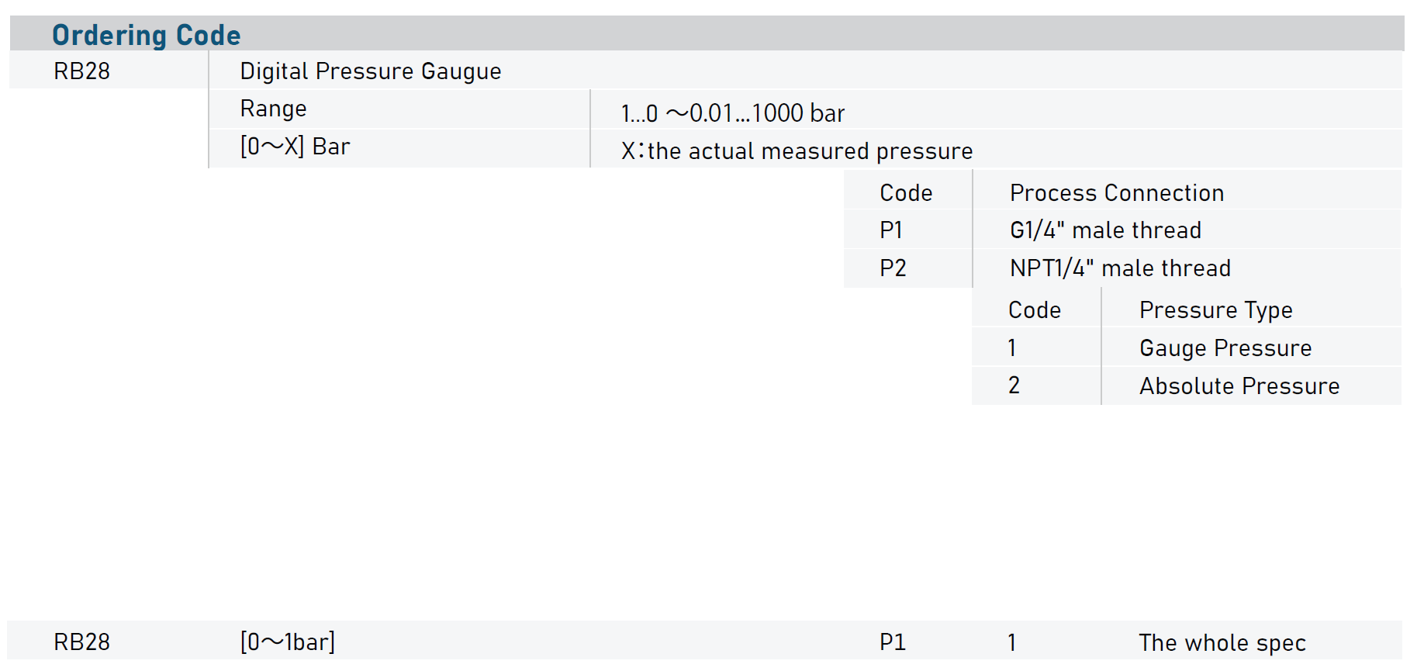Viewport: 1424px width, 671px height.
Task: Click the Range label cell
Action: [273, 109]
